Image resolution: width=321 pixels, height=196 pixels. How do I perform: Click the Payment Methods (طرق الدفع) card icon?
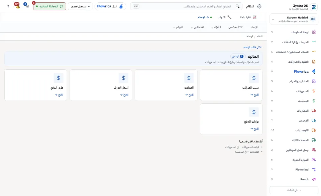tap(58, 78)
